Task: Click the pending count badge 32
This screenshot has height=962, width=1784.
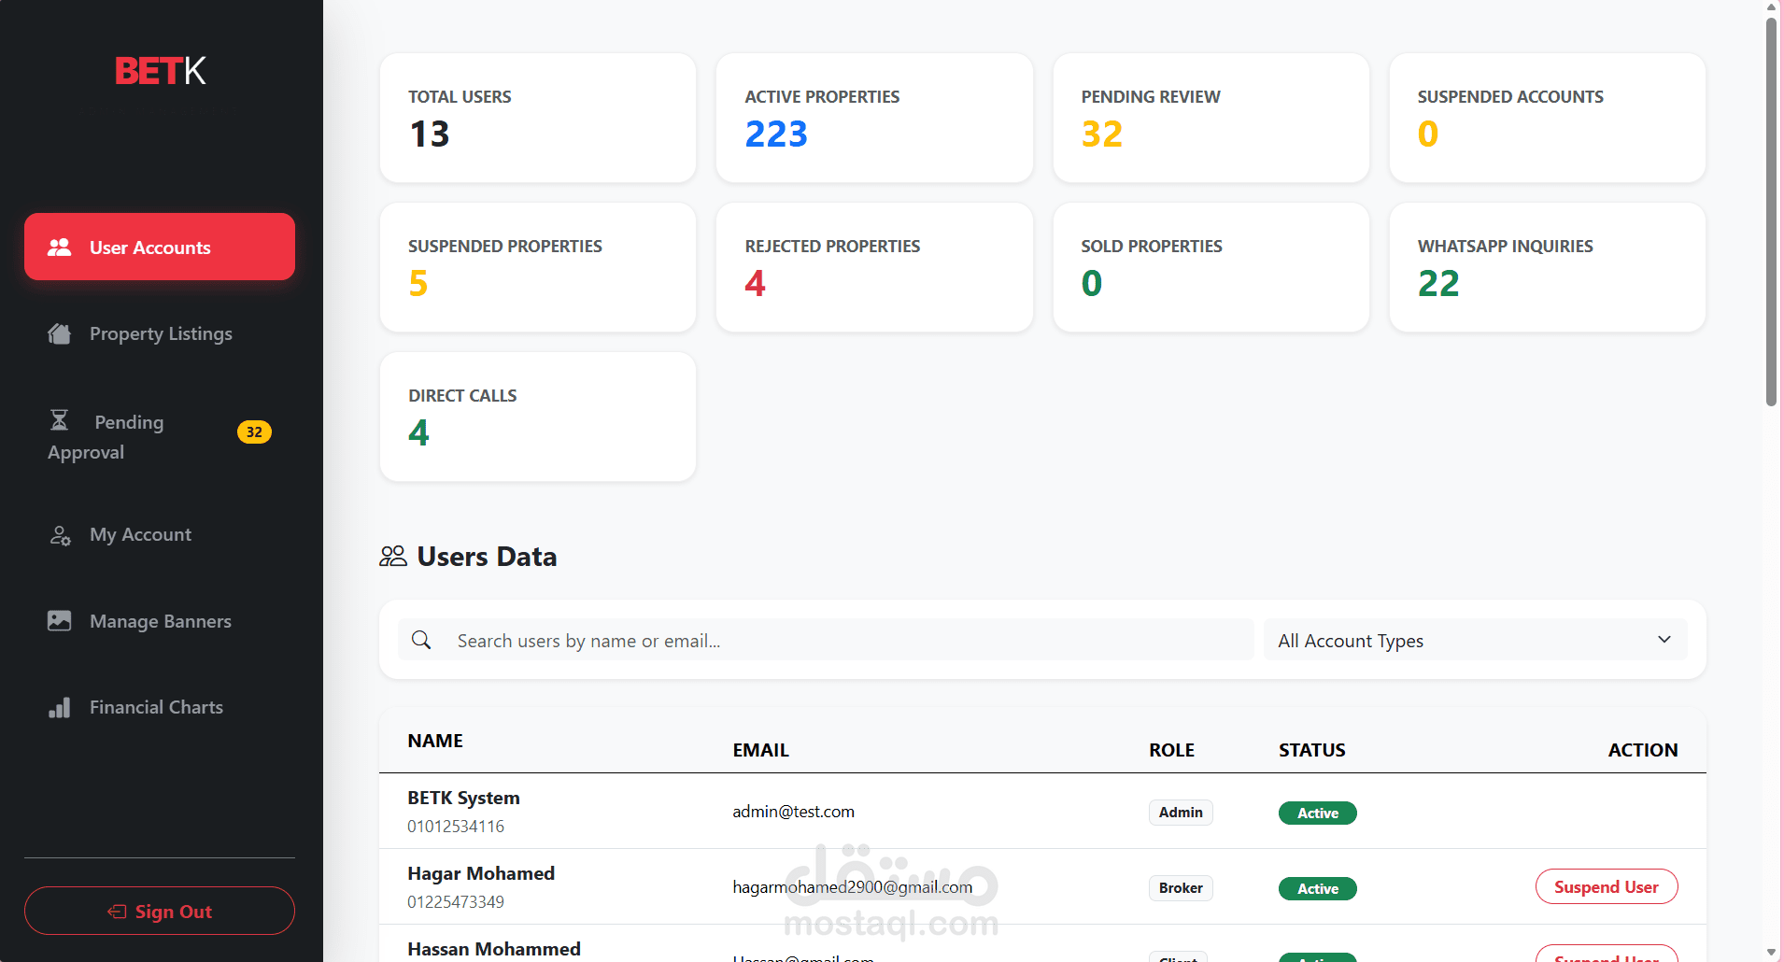Action: (x=254, y=432)
